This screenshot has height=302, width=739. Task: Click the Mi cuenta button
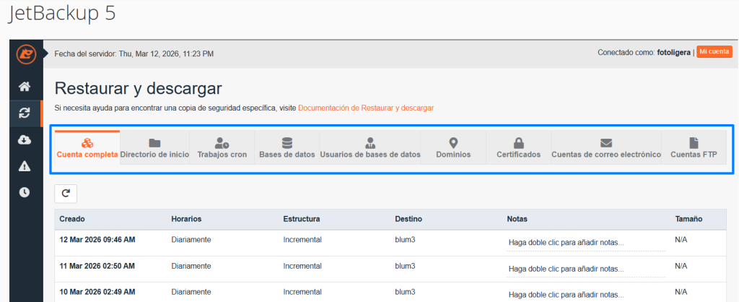pos(714,52)
